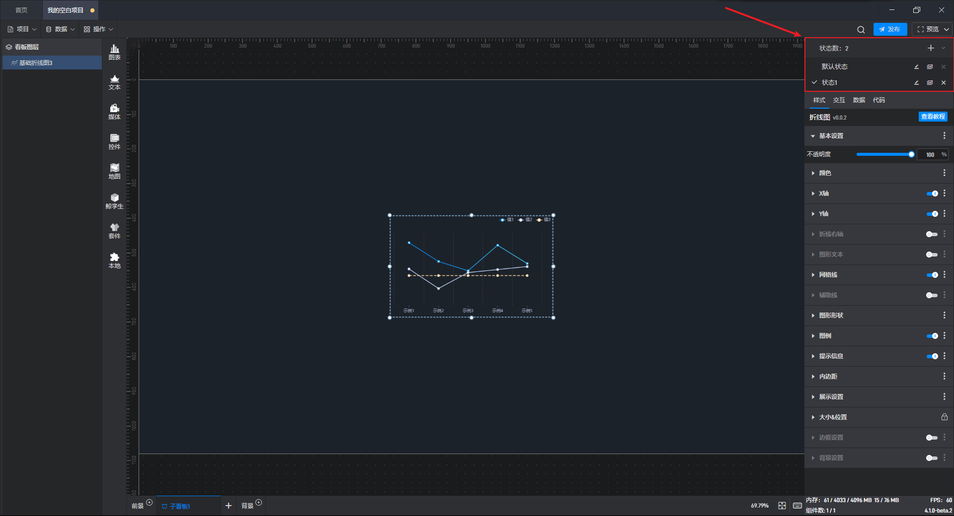
Task: Disable the 提示信息 switch
Action: coord(932,356)
